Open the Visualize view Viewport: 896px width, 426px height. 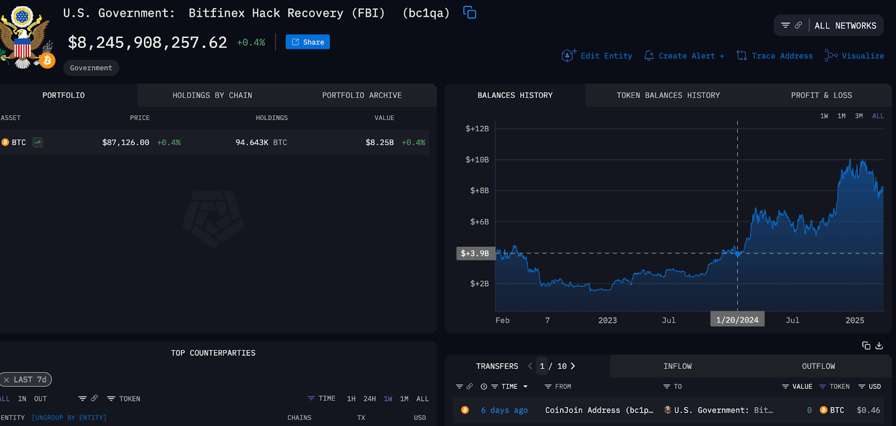pos(862,56)
